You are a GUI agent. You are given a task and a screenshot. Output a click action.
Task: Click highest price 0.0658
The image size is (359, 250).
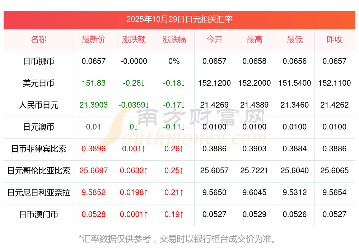pos(255,61)
